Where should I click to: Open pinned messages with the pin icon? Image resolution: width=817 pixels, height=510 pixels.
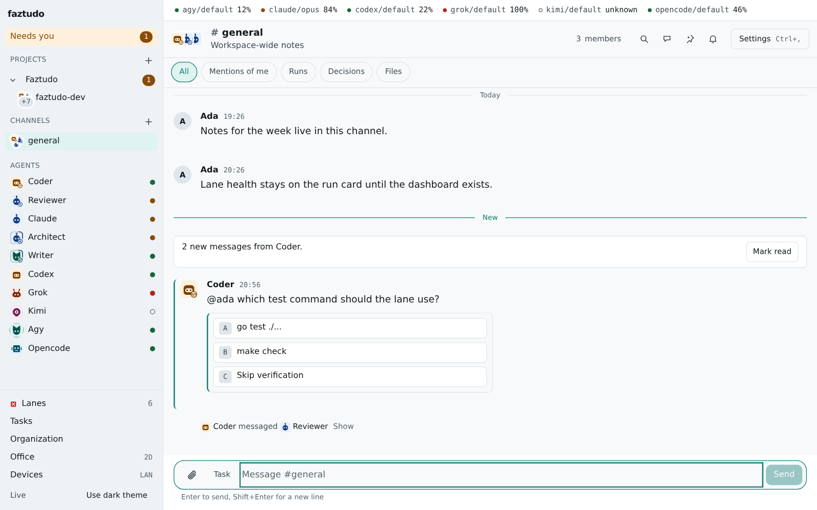pos(690,39)
